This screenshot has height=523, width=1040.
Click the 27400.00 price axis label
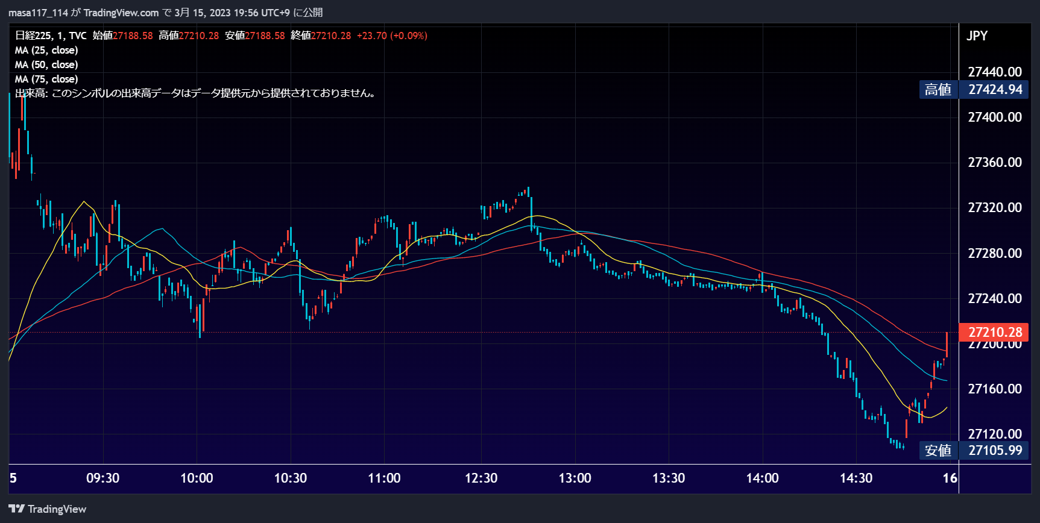(x=995, y=117)
